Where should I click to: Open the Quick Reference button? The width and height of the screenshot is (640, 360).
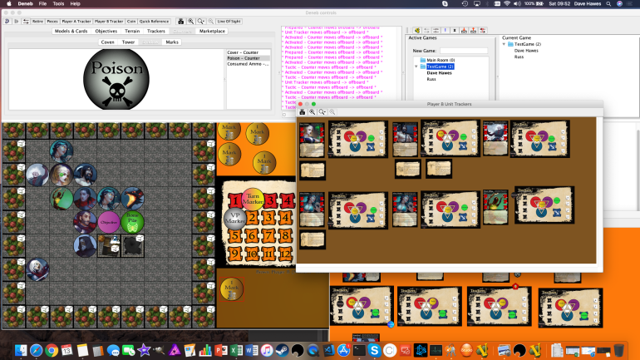(155, 21)
